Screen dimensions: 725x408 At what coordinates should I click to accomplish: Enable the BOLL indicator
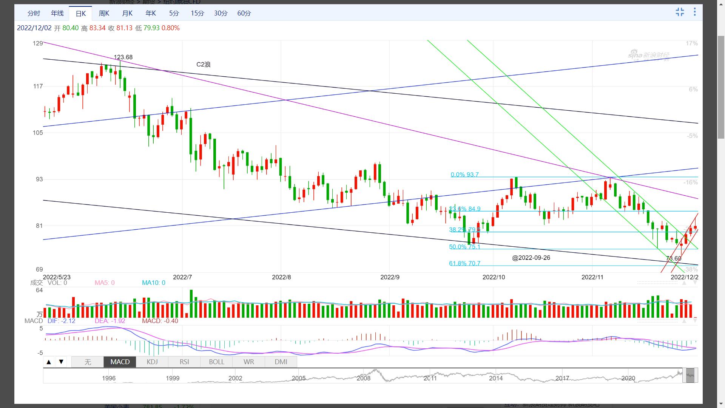pyautogui.click(x=217, y=362)
